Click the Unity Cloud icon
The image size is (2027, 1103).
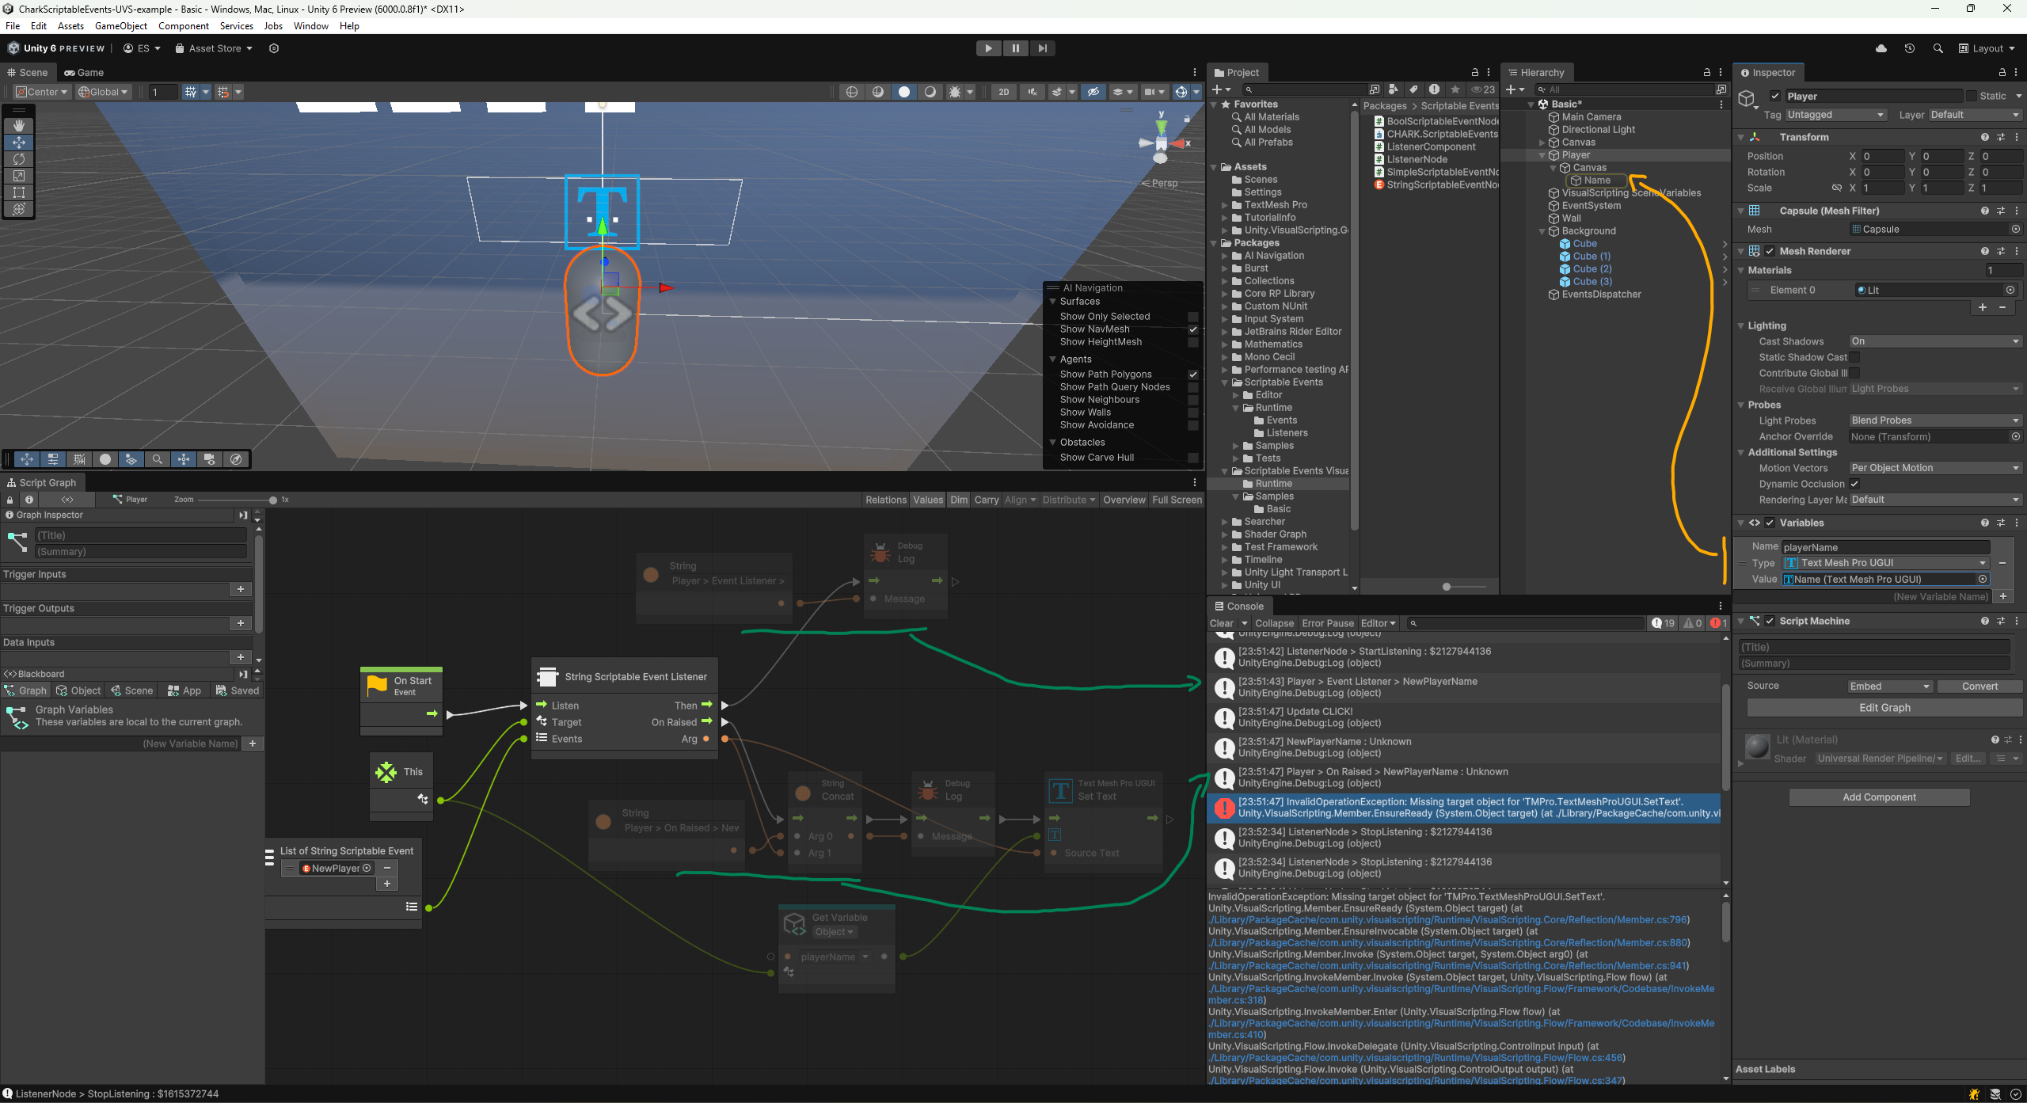(1881, 48)
